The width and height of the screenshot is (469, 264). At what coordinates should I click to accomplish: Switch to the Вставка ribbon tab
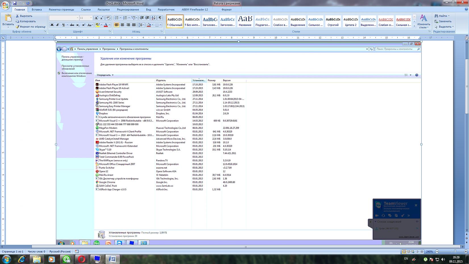(37, 9)
